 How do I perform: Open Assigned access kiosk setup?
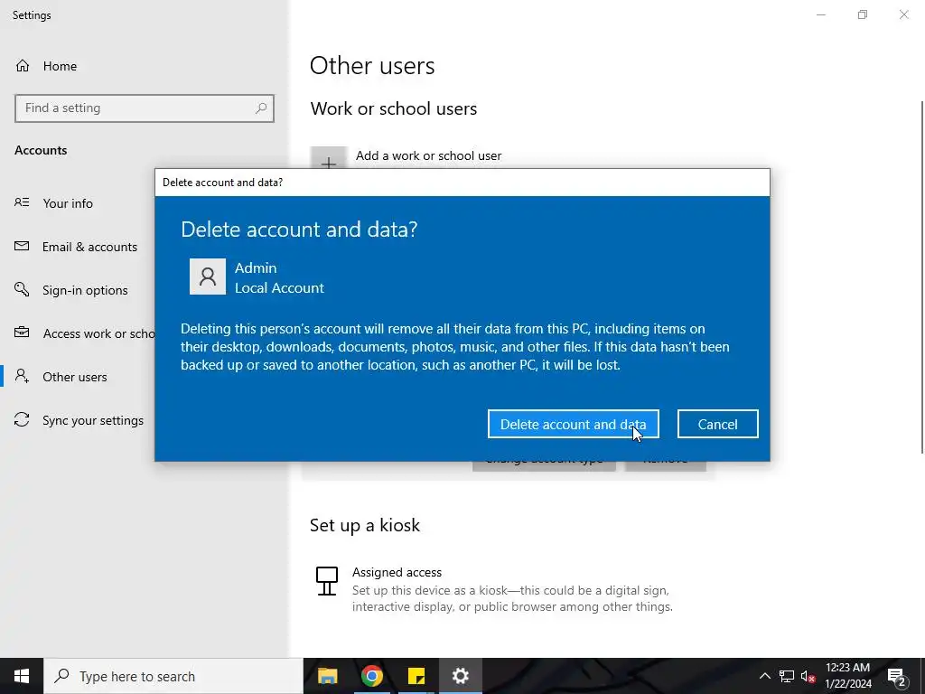[494, 589]
